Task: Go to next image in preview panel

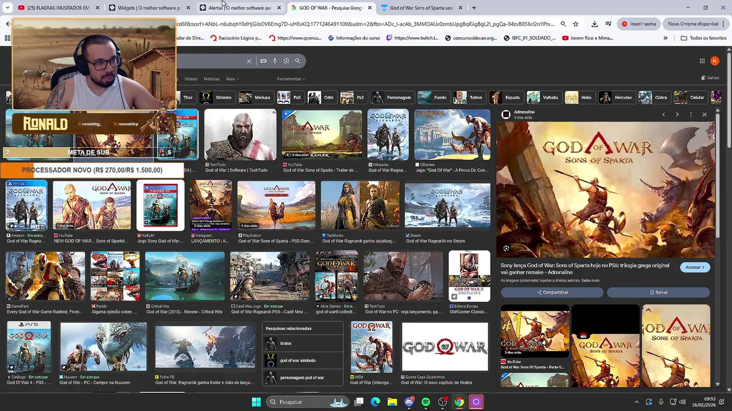Action: [677, 115]
